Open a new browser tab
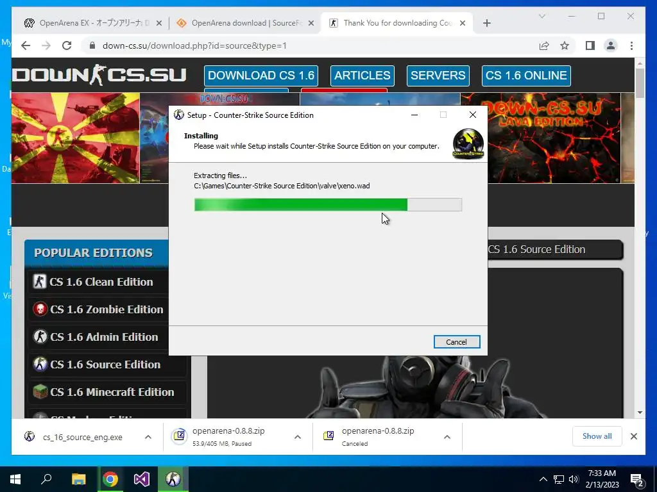Viewport: 657px width, 492px height. tap(487, 24)
